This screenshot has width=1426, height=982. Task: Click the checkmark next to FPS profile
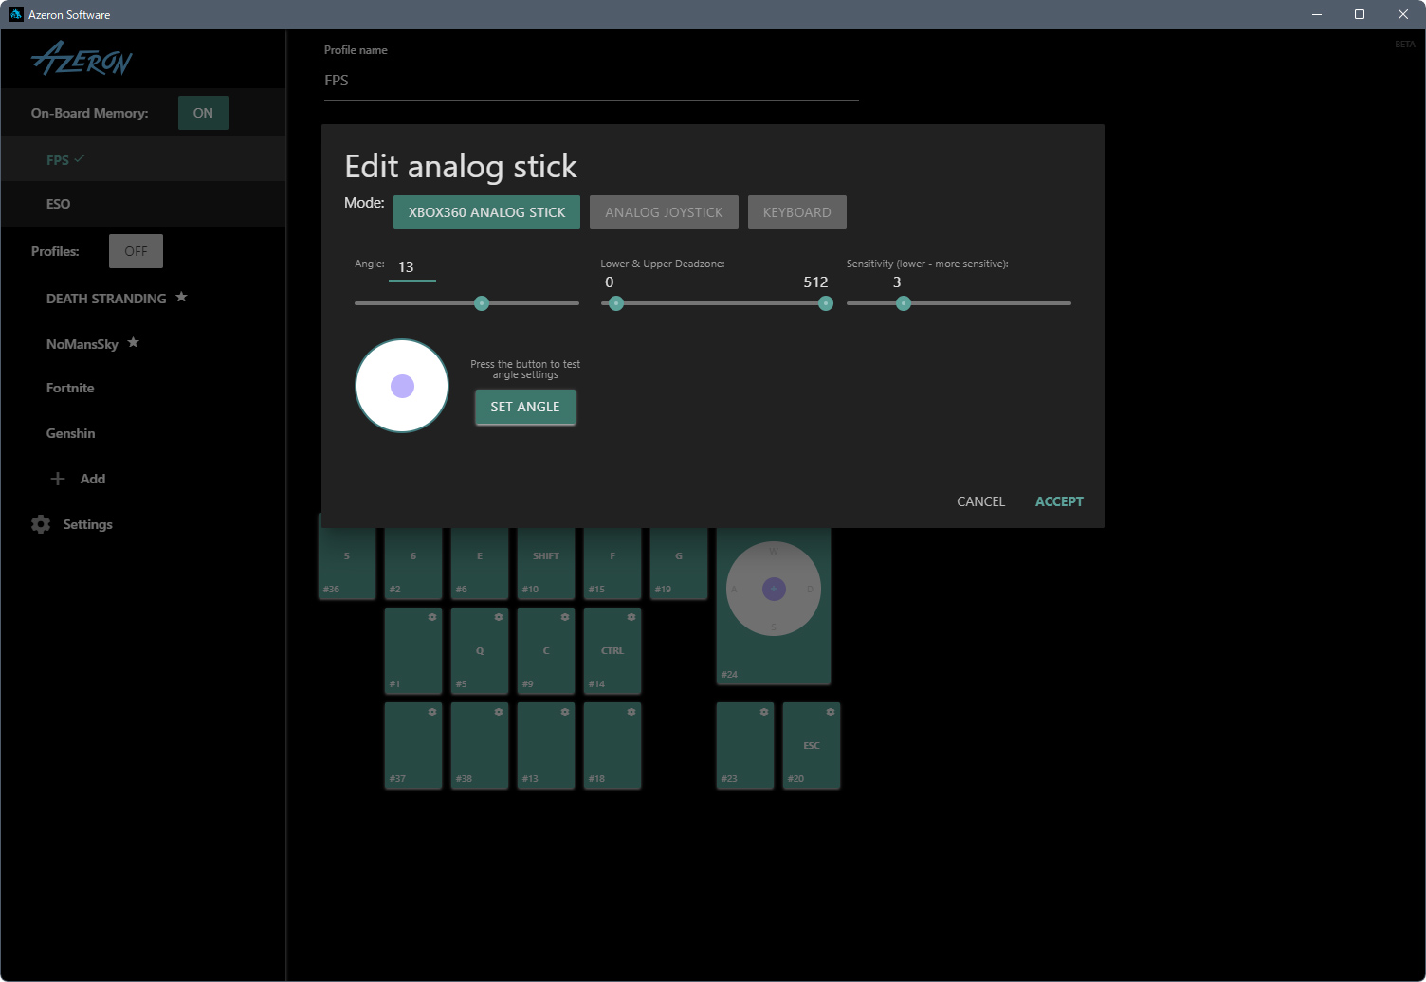(x=79, y=159)
